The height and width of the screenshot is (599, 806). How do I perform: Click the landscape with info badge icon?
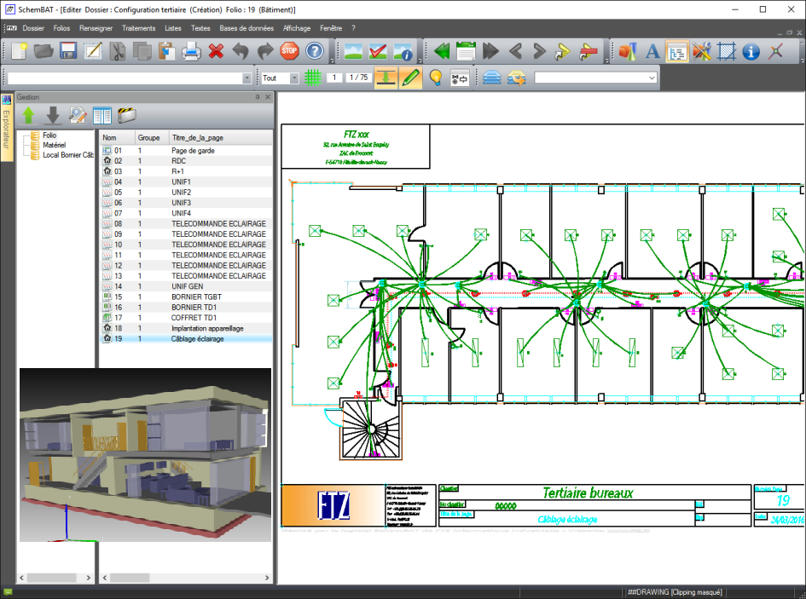coord(403,51)
